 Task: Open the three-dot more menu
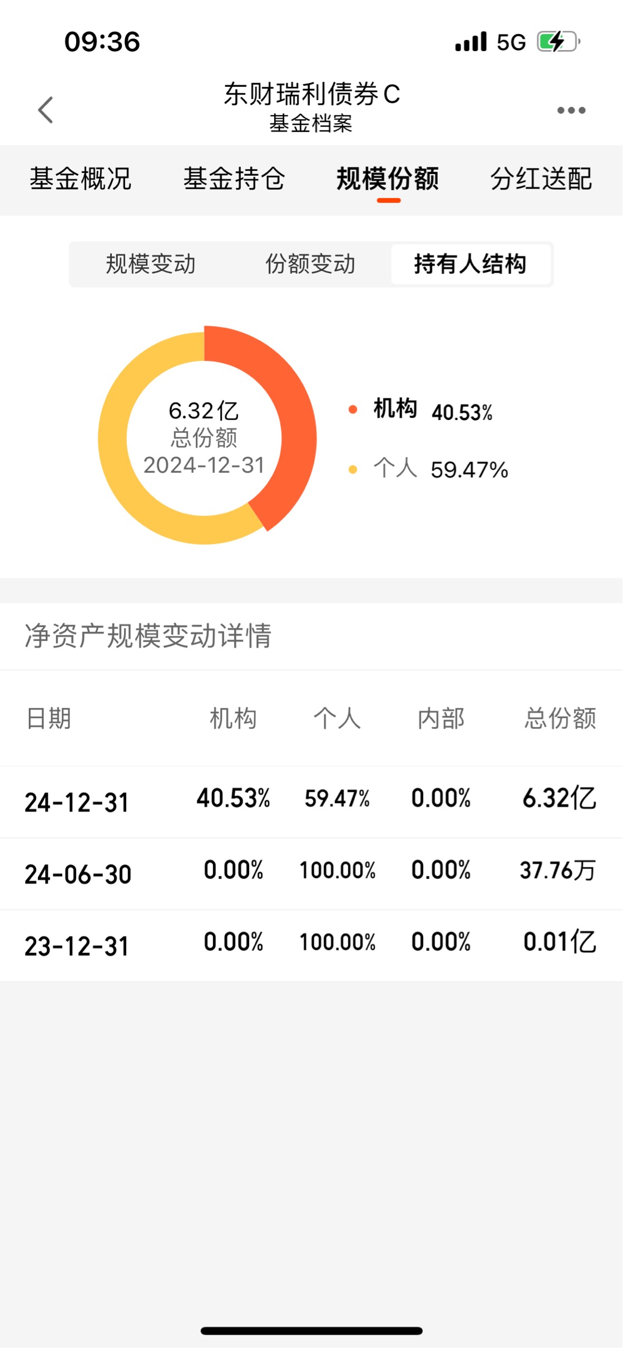pyautogui.click(x=571, y=110)
